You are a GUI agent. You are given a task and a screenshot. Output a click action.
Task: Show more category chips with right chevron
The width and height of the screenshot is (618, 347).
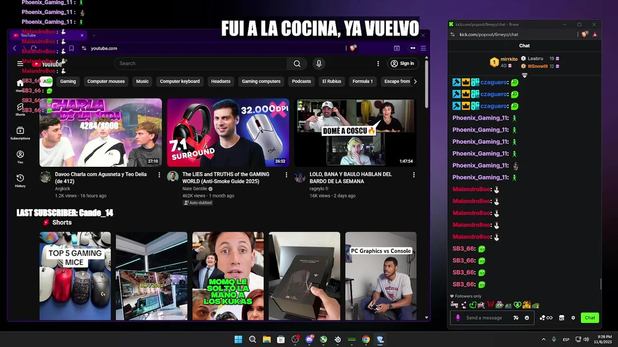(x=415, y=81)
